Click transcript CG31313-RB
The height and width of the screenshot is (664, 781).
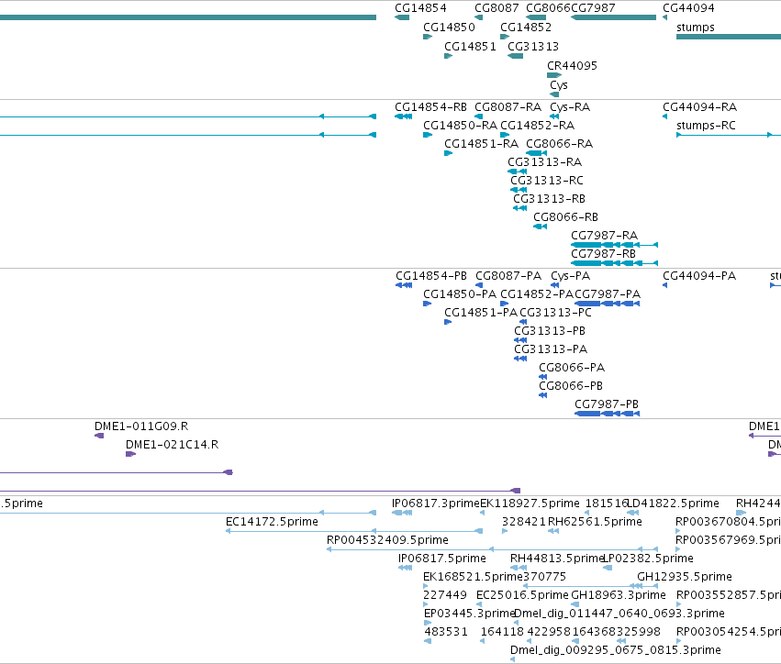[550, 199]
